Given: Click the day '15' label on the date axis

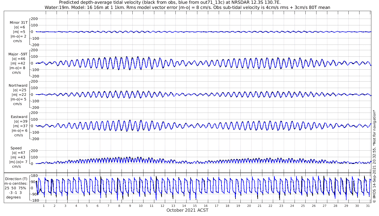Looking at the screenshot, I should tap(195, 206).
